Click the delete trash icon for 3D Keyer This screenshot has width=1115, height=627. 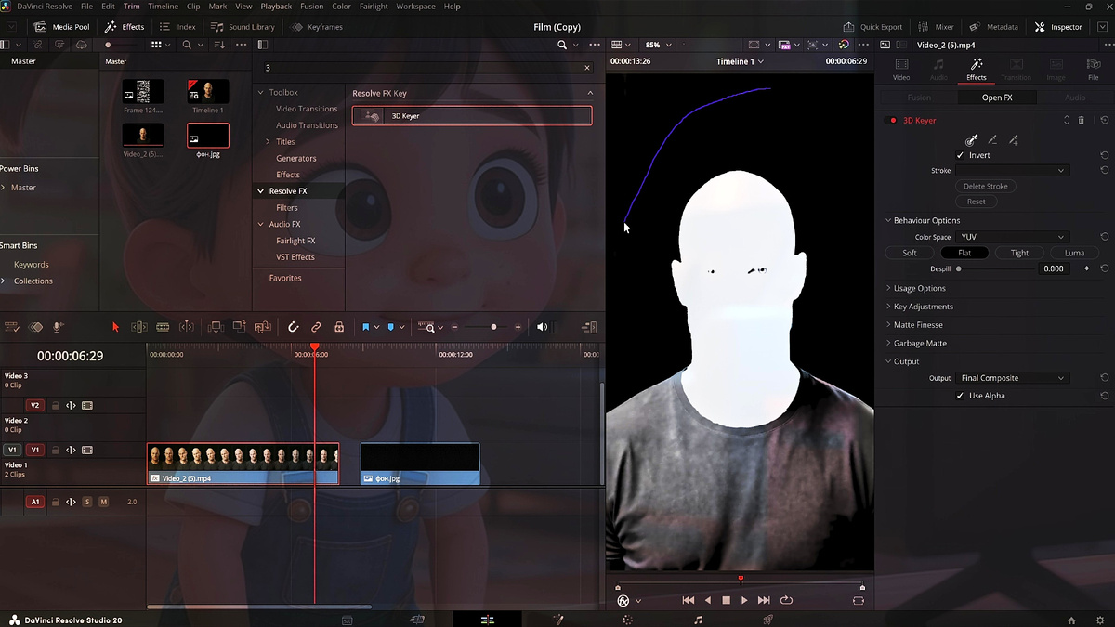click(1082, 121)
